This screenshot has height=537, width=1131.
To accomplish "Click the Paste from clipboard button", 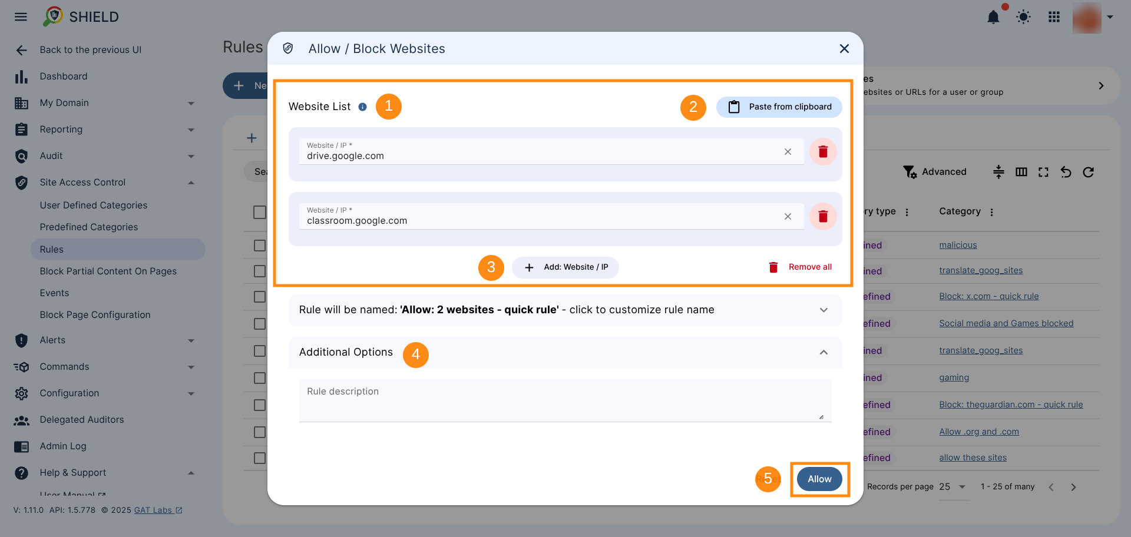I will (779, 107).
